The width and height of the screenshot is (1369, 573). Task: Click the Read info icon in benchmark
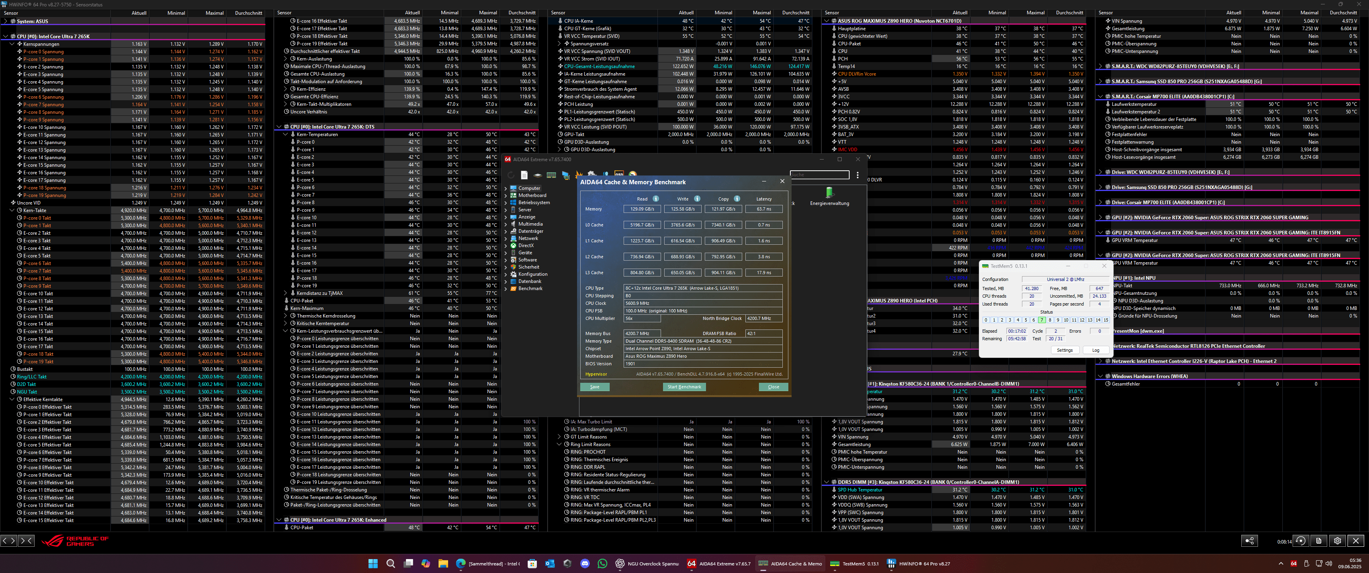click(656, 199)
